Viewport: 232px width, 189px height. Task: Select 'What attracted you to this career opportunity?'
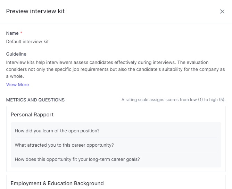pyautogui.click(x=64, y=145)
